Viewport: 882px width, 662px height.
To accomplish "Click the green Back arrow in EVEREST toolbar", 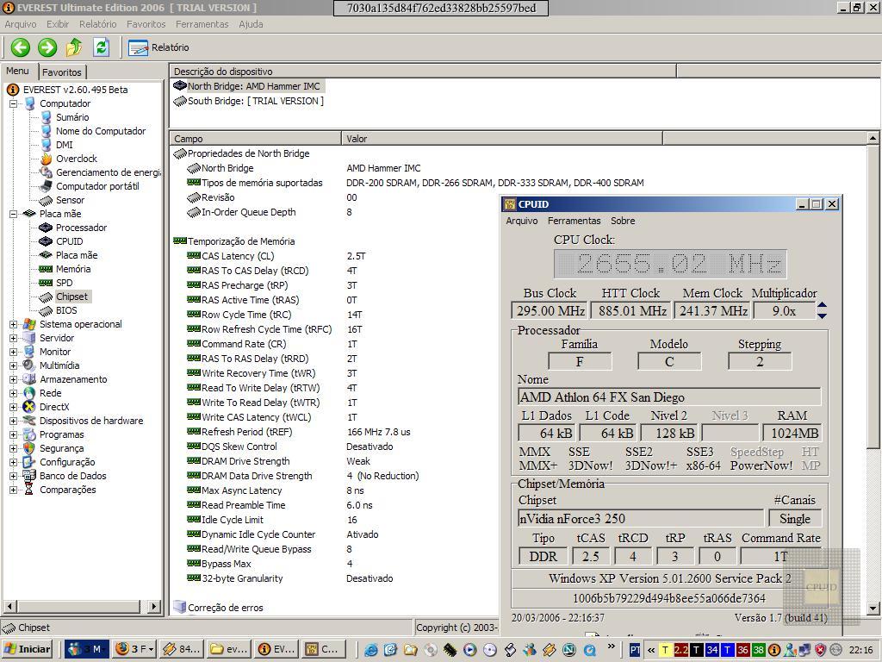I will coord(21,47).
